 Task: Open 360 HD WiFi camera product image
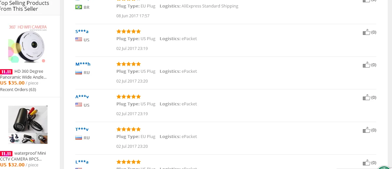(28, 43)
